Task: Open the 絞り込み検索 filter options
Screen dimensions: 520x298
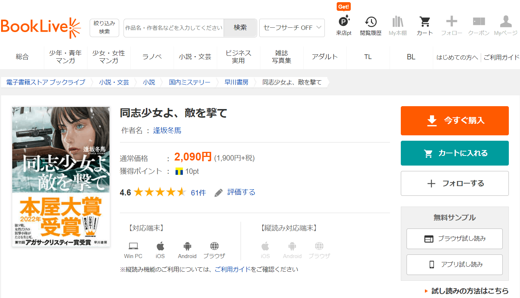Action: [x=104, y=28]
